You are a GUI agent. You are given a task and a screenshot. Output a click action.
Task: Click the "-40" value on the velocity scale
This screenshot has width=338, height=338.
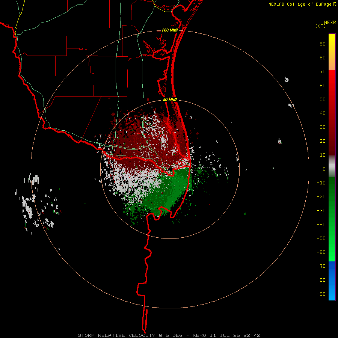[x=321, y=225]
